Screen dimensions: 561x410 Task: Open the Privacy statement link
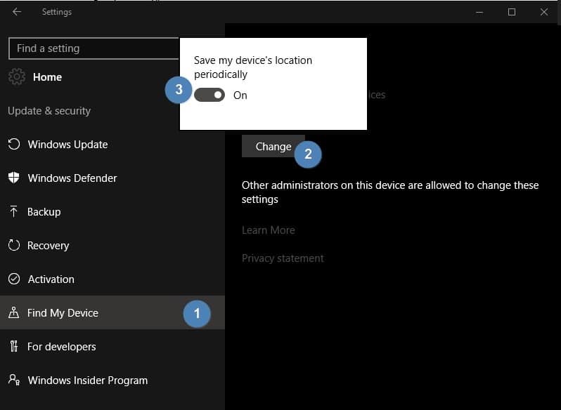tap(283, 258)
